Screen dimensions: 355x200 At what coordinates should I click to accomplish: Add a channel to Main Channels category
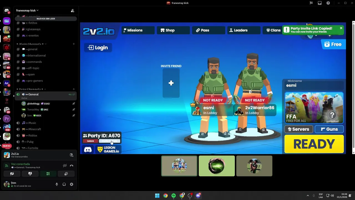click(74, 44)
